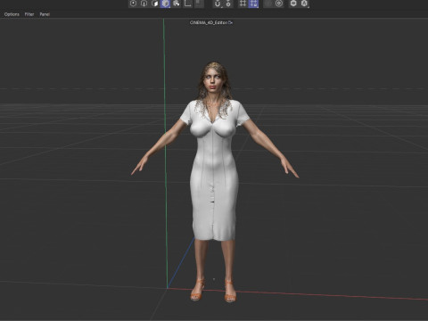Viewport: 428px width, 321px height.
Task: Click the icon right of the magnet
Action: (228, 4)
